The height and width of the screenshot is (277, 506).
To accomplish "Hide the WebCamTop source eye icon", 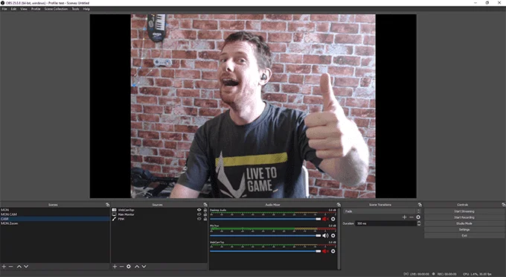I will pos(199,210).
